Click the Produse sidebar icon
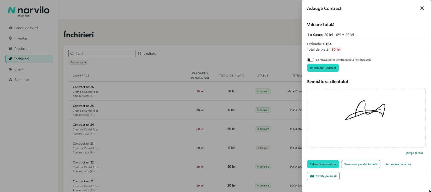 click(x=10, y=49)
